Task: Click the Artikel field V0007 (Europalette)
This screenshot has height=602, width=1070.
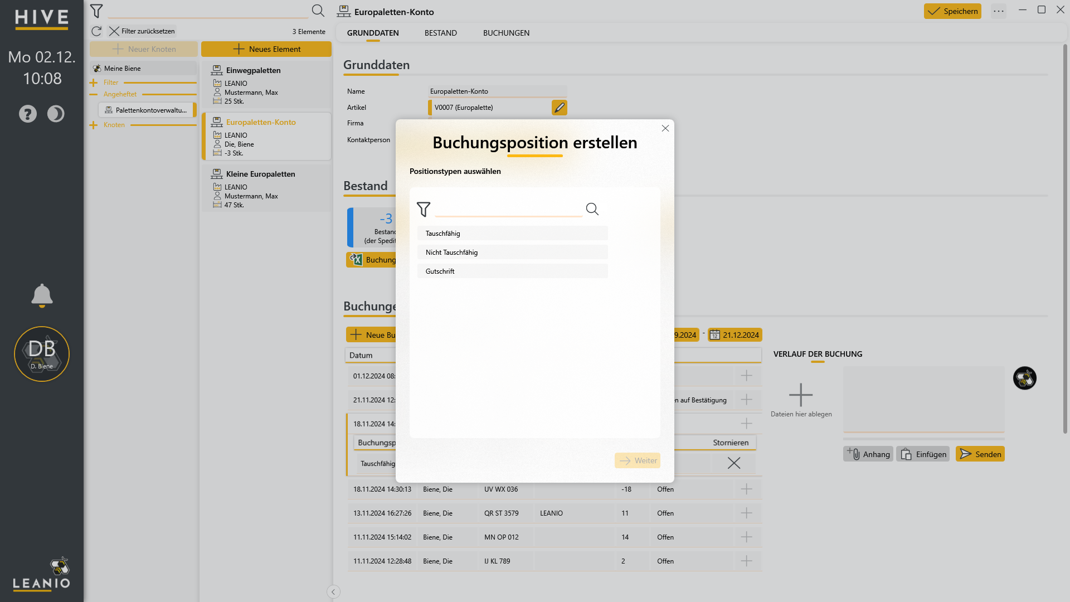Action: pyautogui.click(x=490, y=108)
